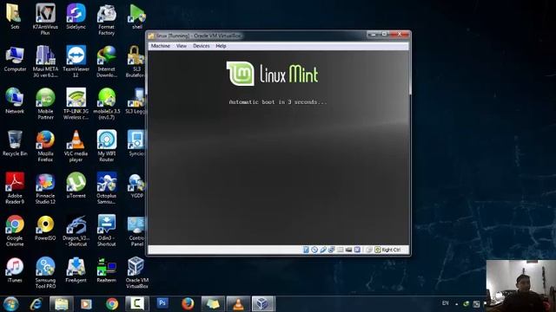The image size is (556, 312).
Task: Select the TP-LINK 3G Wireless desktop icon
Action: (x=76, y=103)
